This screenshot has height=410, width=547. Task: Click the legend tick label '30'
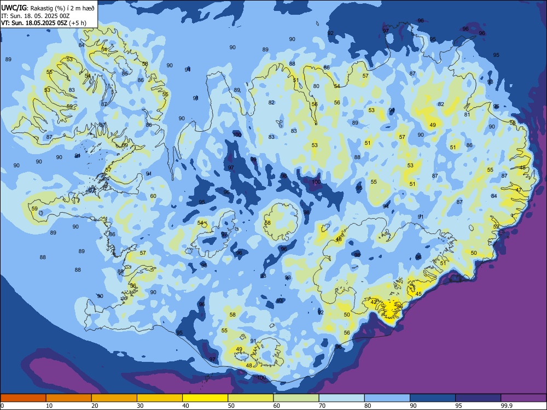tap(140, 406)
